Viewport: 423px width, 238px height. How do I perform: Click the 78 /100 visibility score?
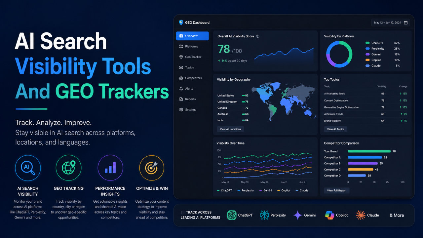tap(230, 50)
